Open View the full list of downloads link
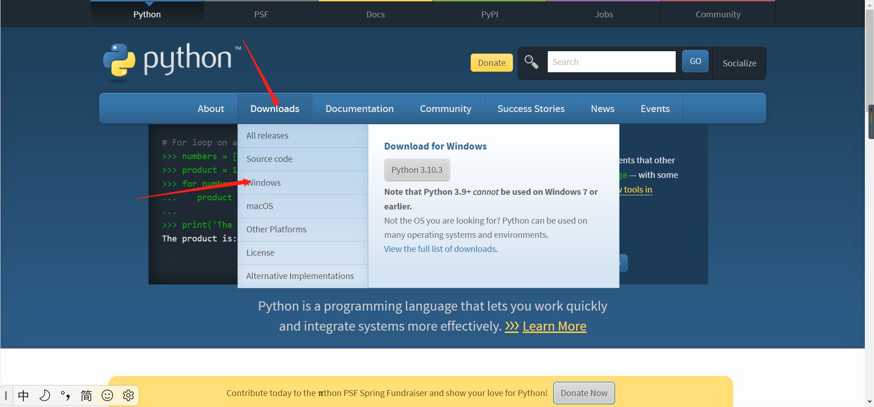Screen dimensions: 874x407 pyautogui.click(x=440, y=249)
